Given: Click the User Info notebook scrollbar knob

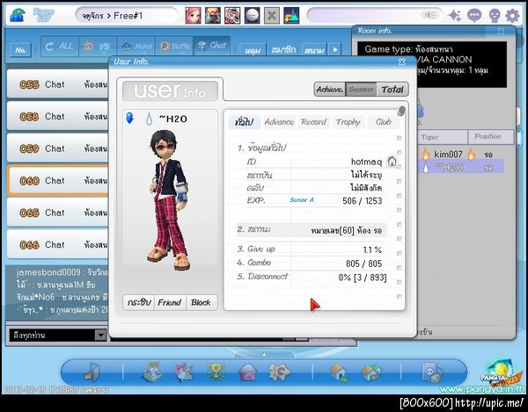Looking at the screenshot, I should click(x=400, y=111).
